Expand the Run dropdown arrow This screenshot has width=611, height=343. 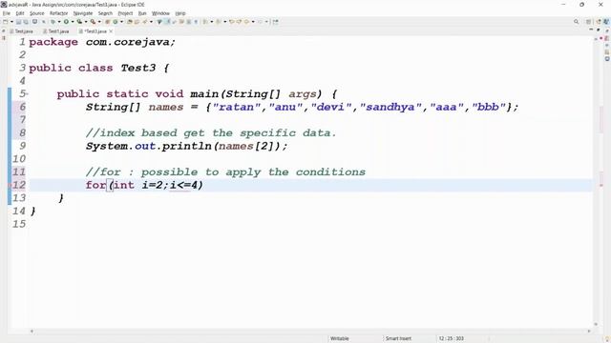pyautogui.click(x=73, y=22)
